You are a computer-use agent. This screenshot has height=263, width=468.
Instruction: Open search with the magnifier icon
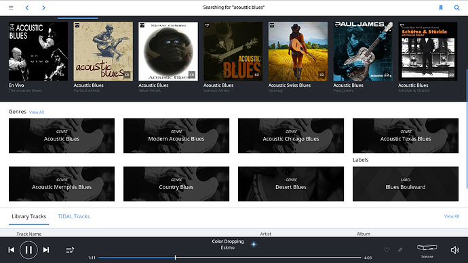click(x=456, y=7)
